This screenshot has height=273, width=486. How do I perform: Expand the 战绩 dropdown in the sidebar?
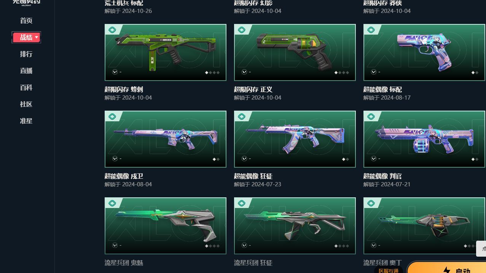point(26,37)
